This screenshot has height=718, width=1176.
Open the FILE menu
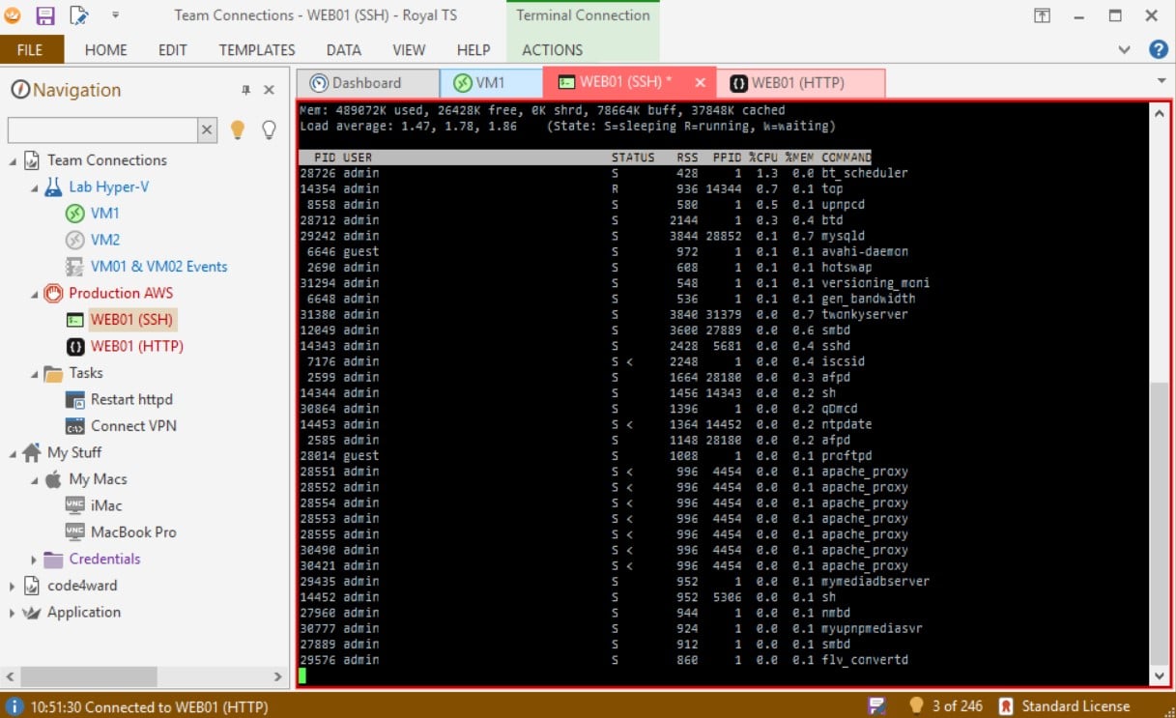tap(30, 49)
